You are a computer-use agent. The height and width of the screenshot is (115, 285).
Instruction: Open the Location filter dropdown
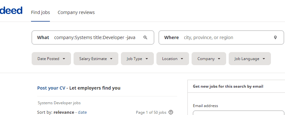tap(173, 59)
